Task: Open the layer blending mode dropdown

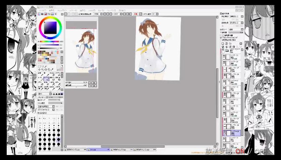Action: (x=242, y=30)
